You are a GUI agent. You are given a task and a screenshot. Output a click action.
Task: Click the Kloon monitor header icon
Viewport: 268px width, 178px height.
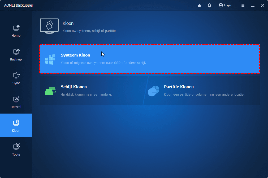[49, 26]
